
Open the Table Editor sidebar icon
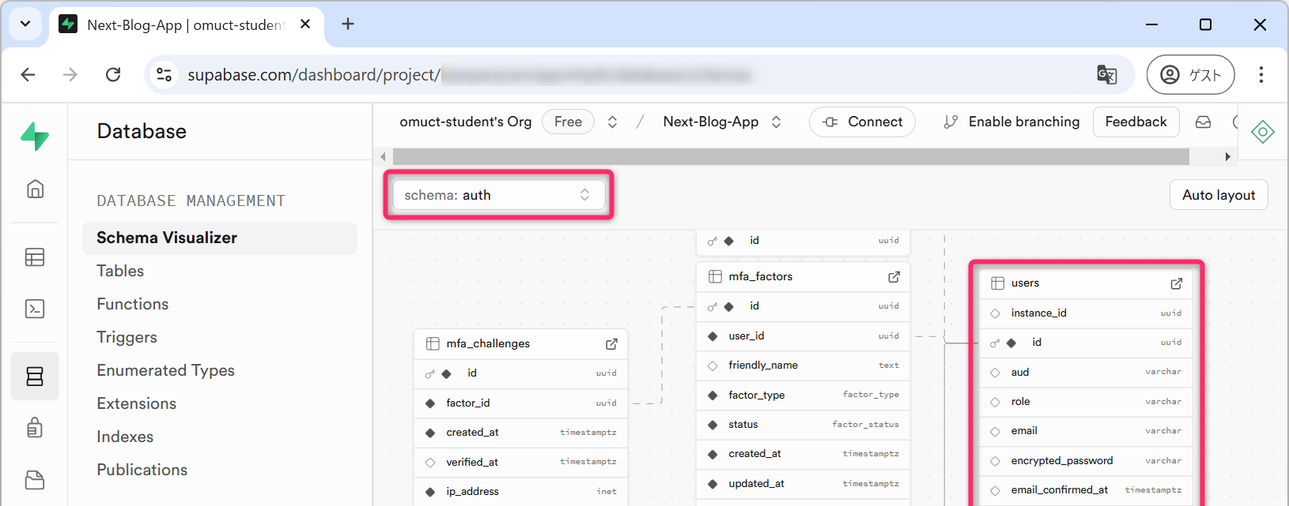35,257
